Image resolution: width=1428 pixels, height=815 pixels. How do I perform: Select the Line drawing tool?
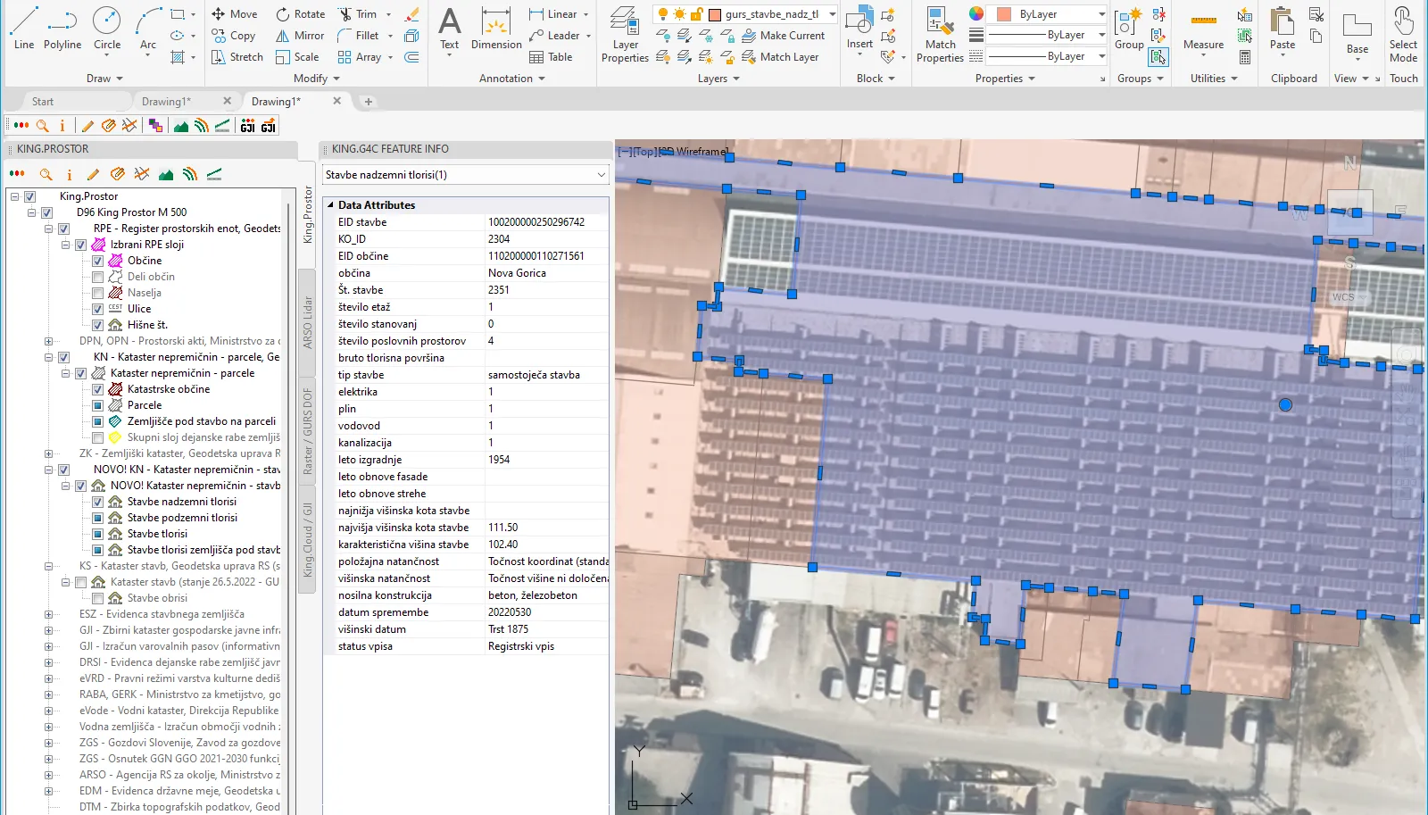[x=24, y=28]
